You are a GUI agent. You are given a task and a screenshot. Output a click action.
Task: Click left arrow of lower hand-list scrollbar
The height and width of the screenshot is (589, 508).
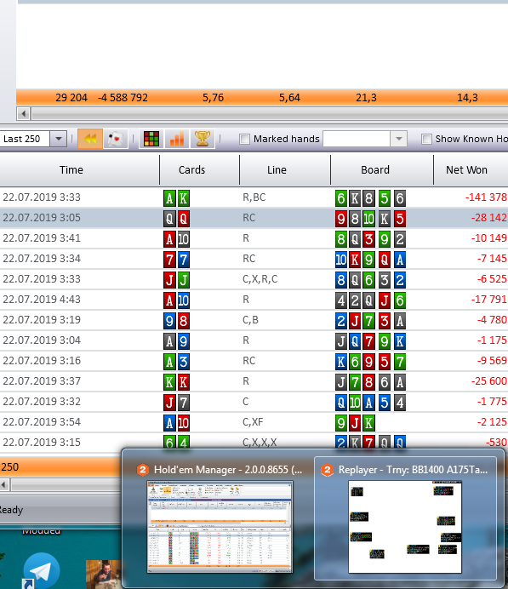[3, 485]
